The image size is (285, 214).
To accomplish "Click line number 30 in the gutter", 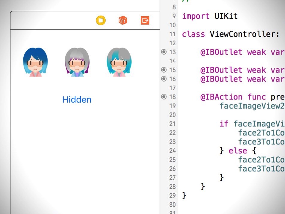I will 172,204.
